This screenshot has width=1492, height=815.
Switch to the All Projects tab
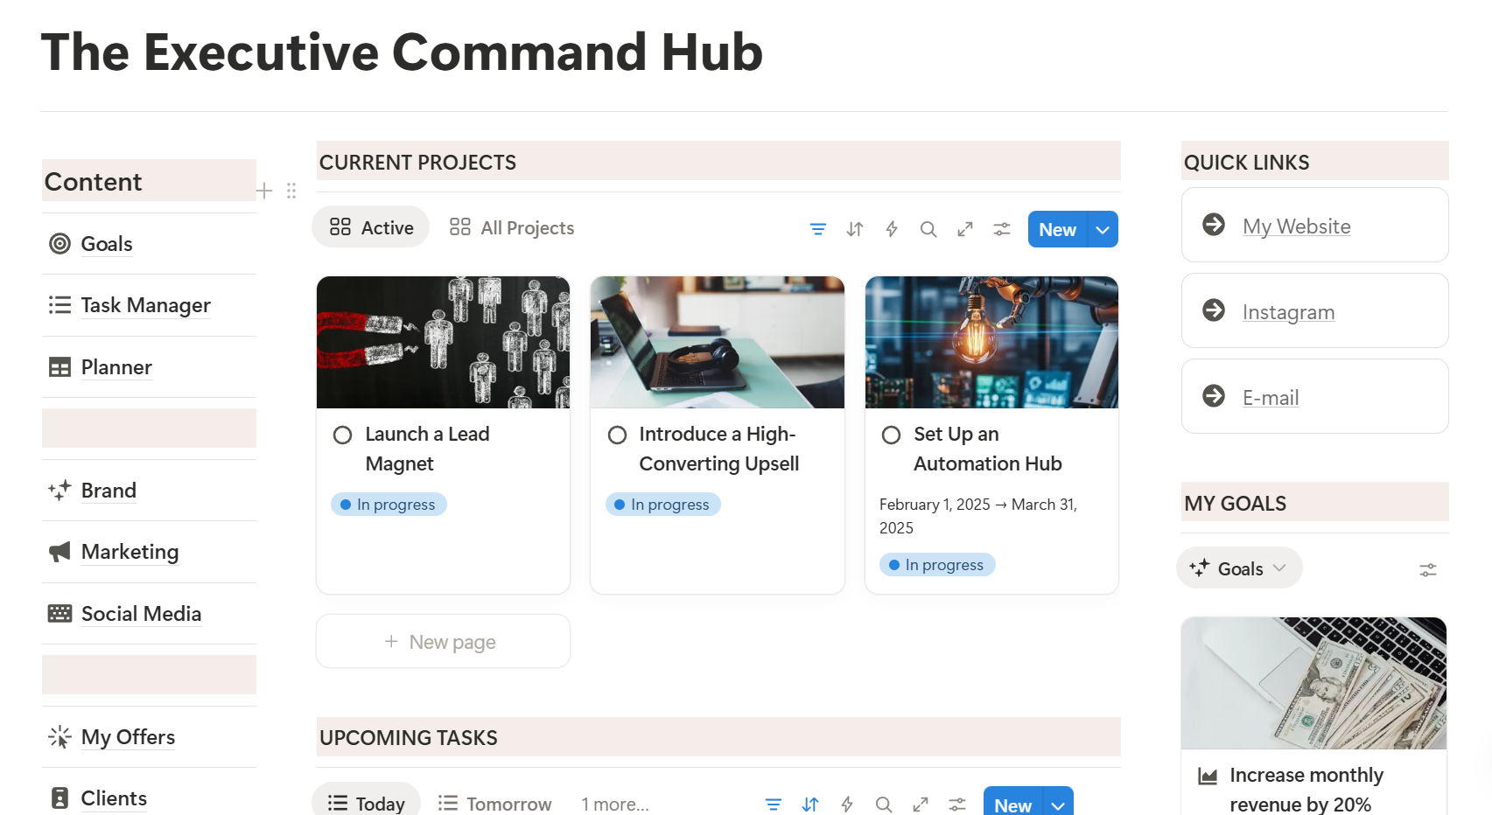point(512,228)
